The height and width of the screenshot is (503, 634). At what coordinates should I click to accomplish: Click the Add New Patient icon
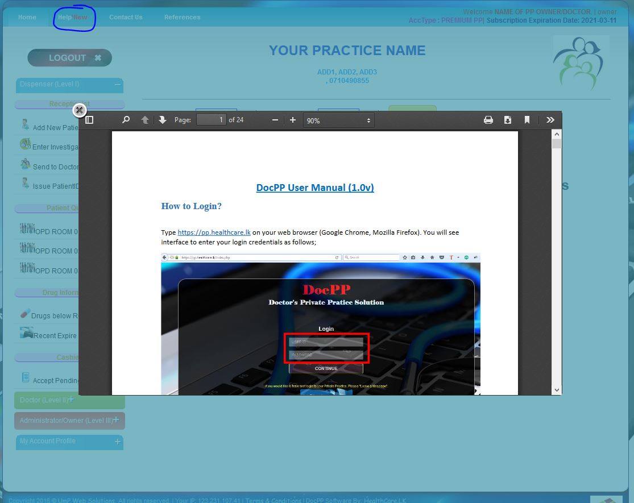pyautogui.click(x=26, y=125)
